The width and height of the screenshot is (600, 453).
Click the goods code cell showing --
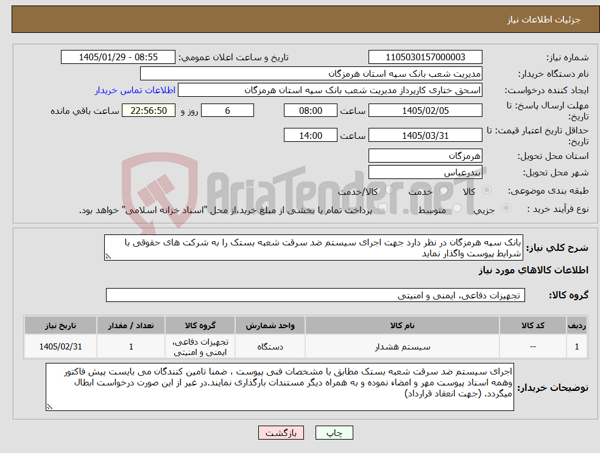[x=533, y=346]
